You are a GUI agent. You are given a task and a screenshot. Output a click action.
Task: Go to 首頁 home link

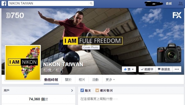click(x=169, y=4)
